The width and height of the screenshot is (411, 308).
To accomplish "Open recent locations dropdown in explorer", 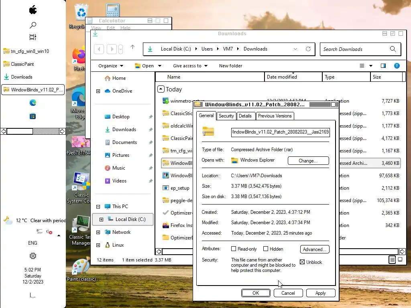I will tap(120, 49).
